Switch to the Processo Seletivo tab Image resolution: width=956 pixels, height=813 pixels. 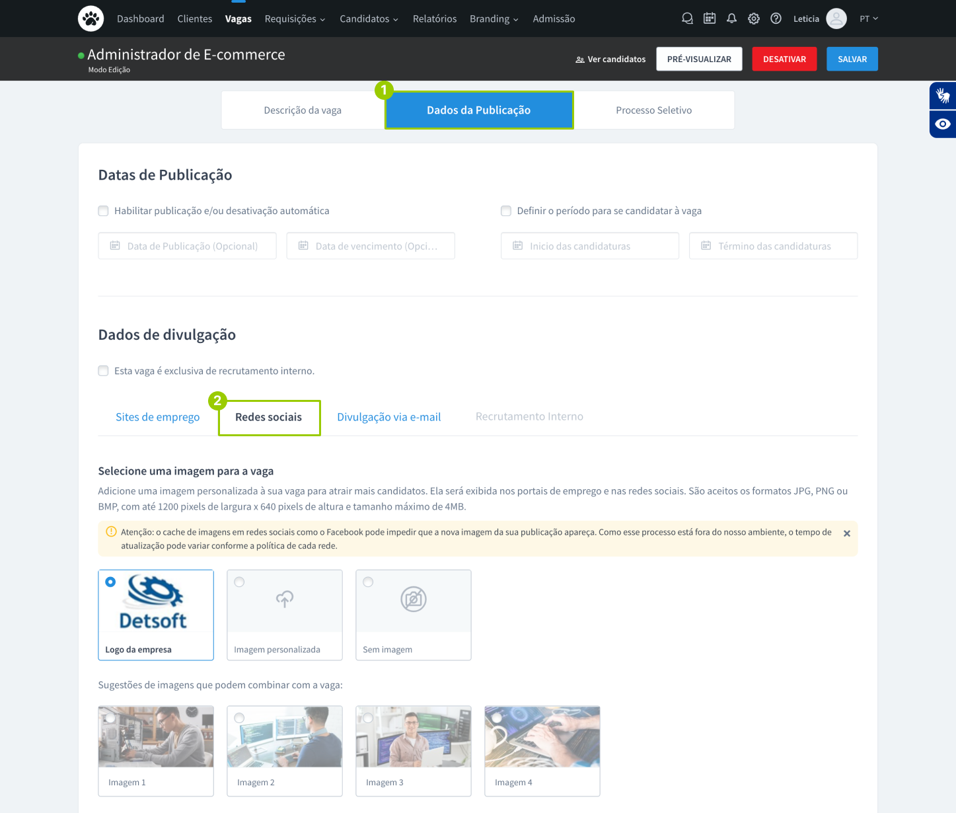pyautogui.click(x=653, y=110)
